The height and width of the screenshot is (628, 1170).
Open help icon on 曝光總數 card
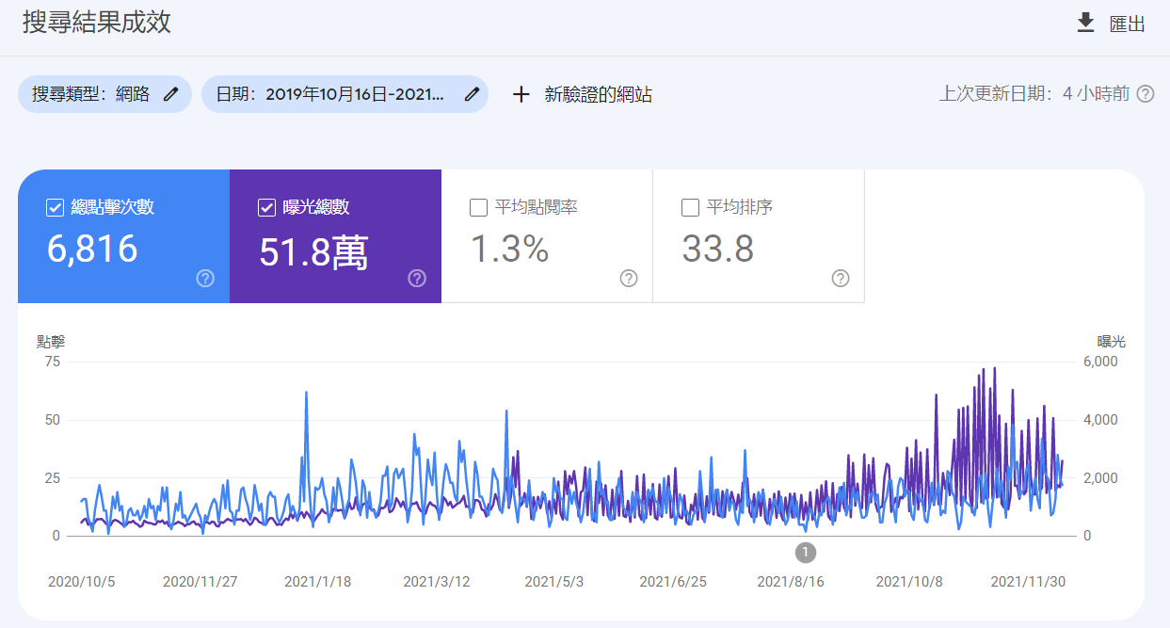tap(417, 279)
